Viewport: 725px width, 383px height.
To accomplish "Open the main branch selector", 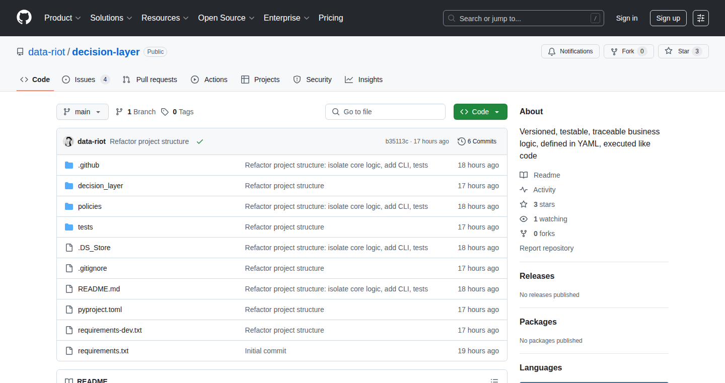I will click(x=83, y=112).
